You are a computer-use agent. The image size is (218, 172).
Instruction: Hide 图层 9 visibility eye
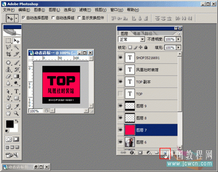121,106
